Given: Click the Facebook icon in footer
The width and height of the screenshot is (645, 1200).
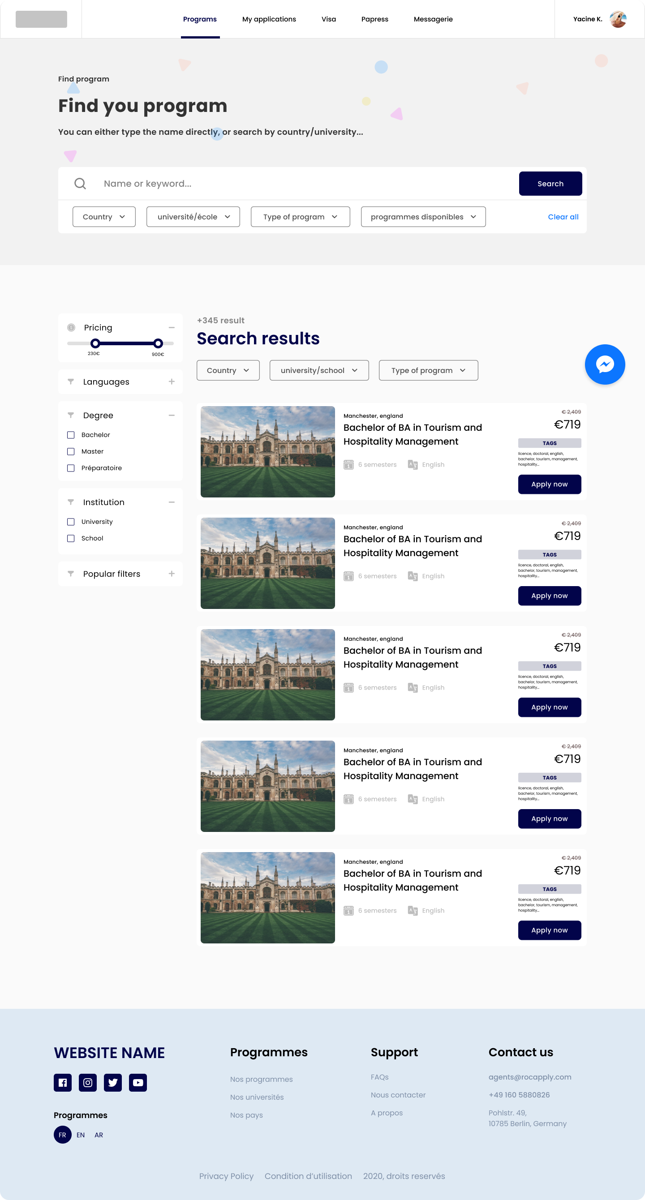Looking at the screenshot, I should click(62, 1082).
